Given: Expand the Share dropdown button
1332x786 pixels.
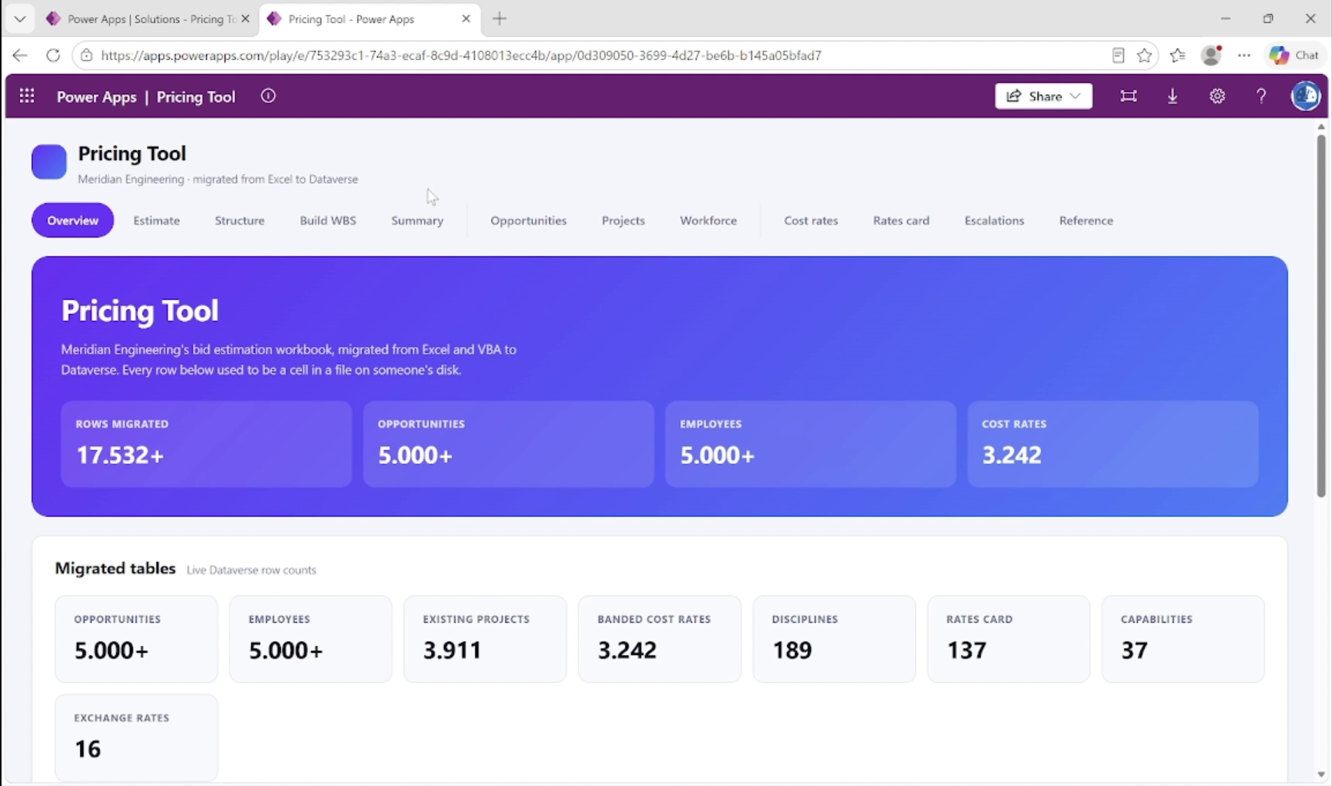Looking at the screenshot, I should (x=1043, y=96).
